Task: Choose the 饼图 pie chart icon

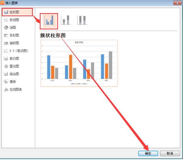Action: pyautogui.click(x=6, y=28)
